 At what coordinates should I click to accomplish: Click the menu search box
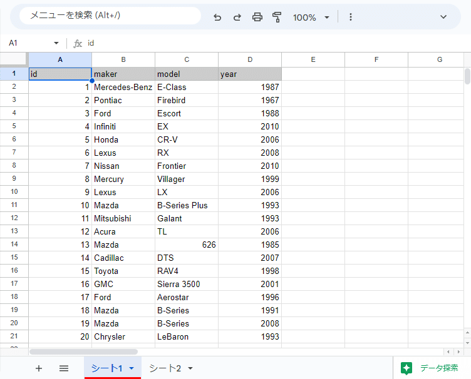(x=110, y=16)
